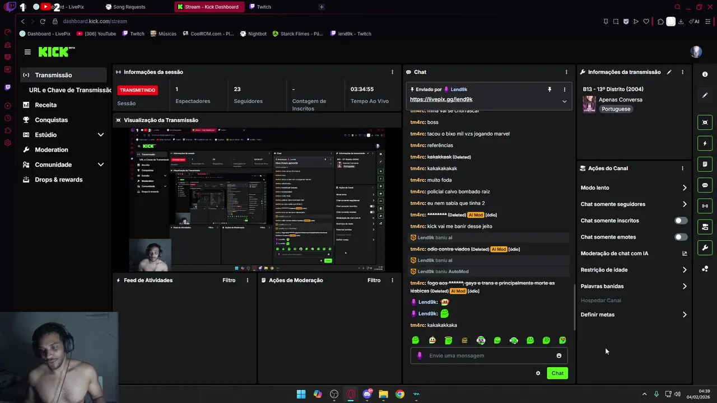
Task: Open Discord from the taskbar
Action: [x=367, y=394]
